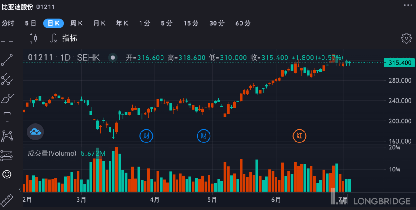Select the pitchfork channel tool
The width and height of the screenshot is (416, 210).
point(7,79)
